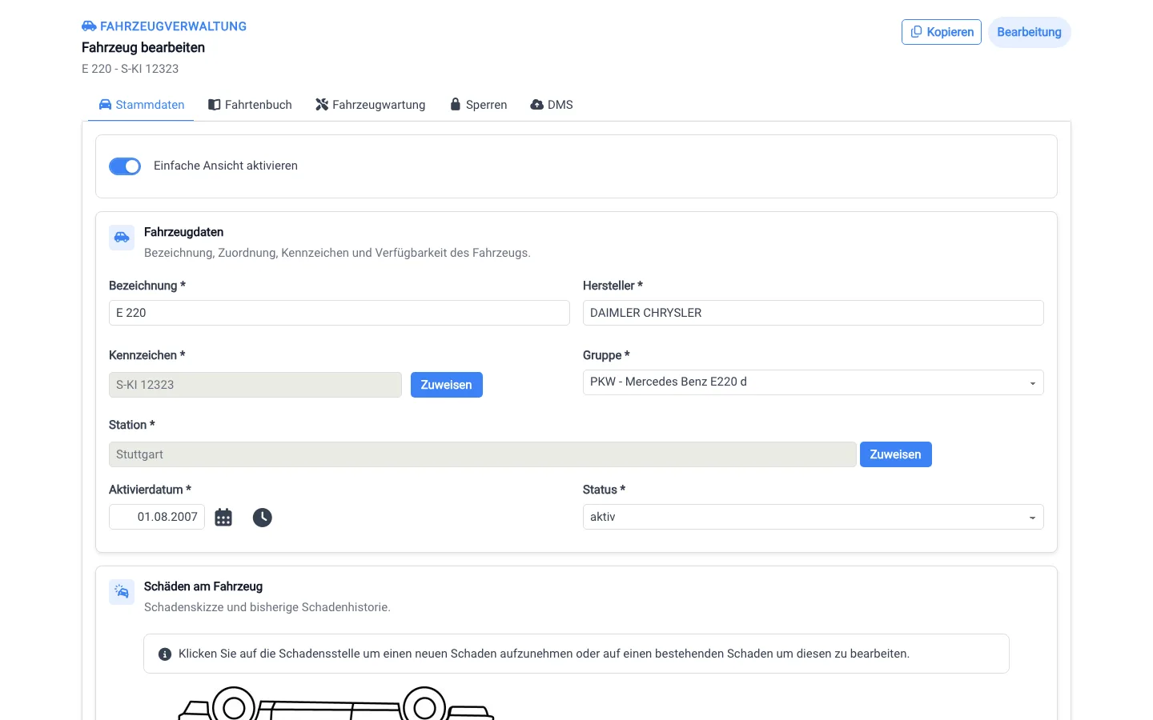Open the Status dropdown
Viewport: 1153px width, 720px height.
[x=814, y=517]
